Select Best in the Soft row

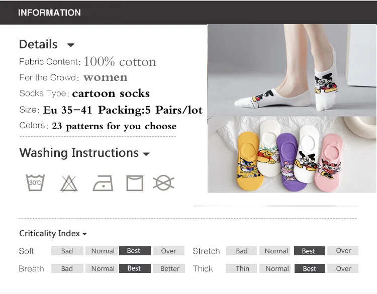[135, 251]
